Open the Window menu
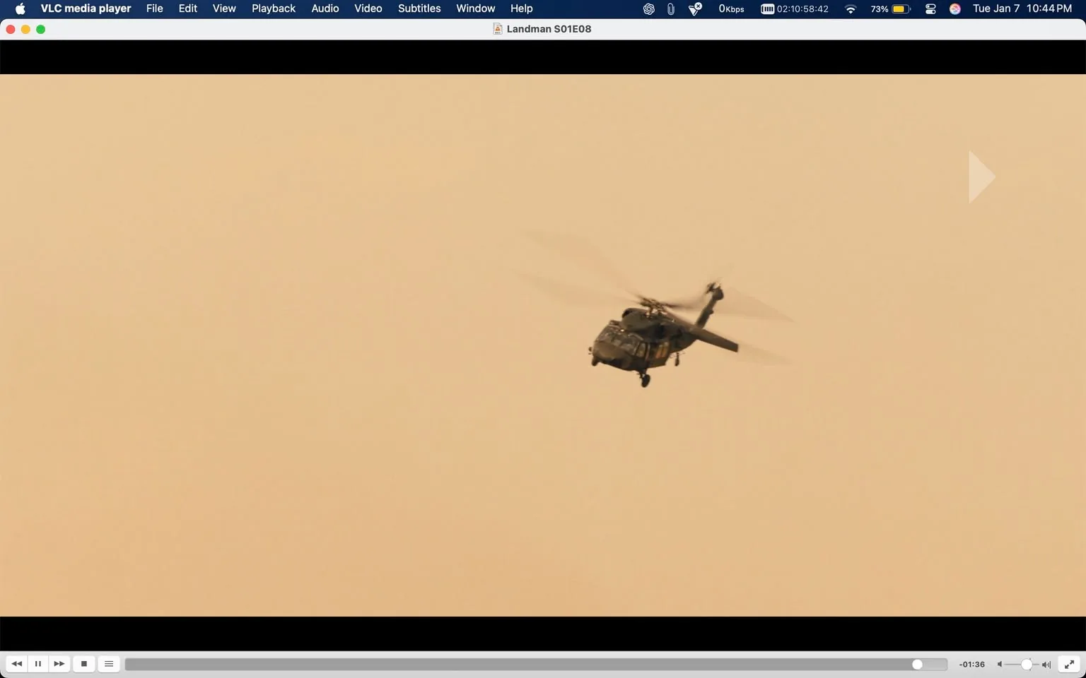Screen dimensions: 1086x678 click(x=475, y=8)
